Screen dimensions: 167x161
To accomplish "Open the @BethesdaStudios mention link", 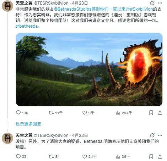I will 73,9.
